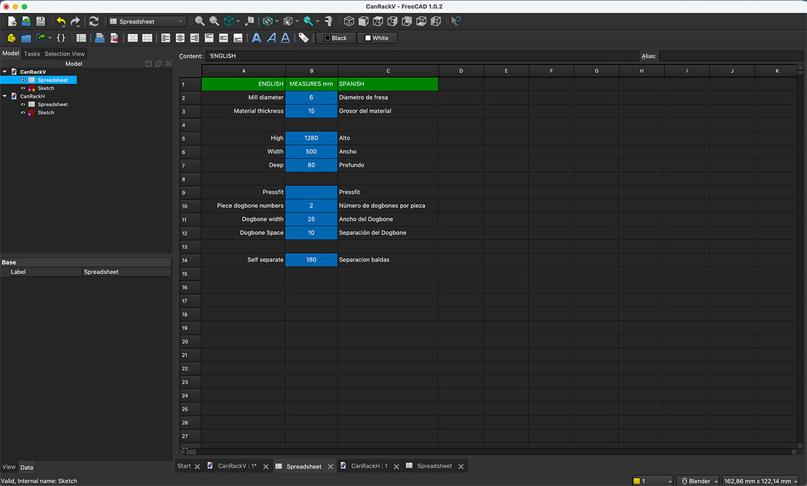Toggle visibility of CanRackH Sketch
The height and width of the screenshot is (486, 807).
tap(23, 112)
